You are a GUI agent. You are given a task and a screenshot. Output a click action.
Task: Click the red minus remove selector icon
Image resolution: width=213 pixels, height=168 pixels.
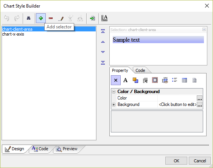pyautogui.click(x=51, y=18)
